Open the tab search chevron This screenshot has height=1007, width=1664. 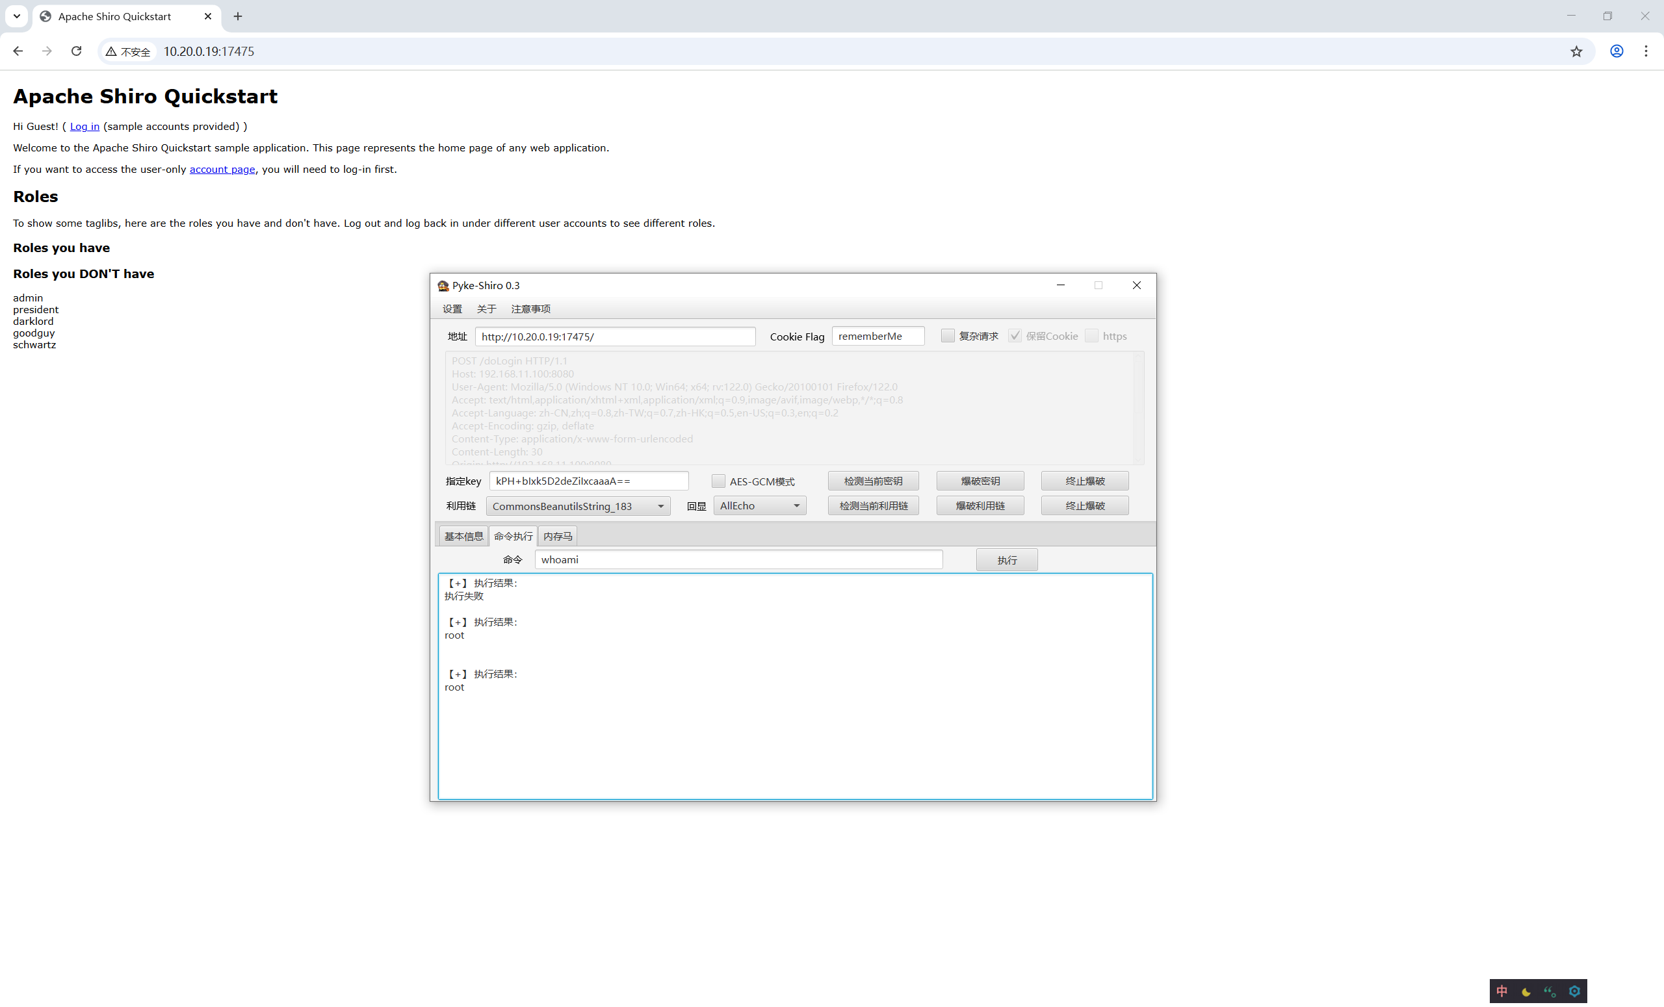(16, 16)
